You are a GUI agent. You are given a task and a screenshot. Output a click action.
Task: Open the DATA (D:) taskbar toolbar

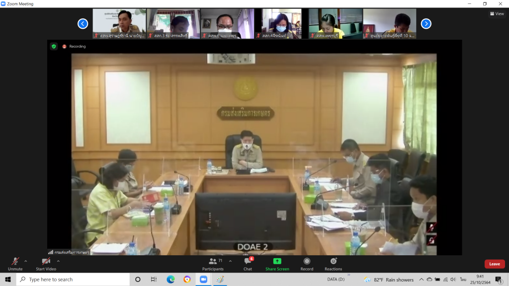[336, 279]
